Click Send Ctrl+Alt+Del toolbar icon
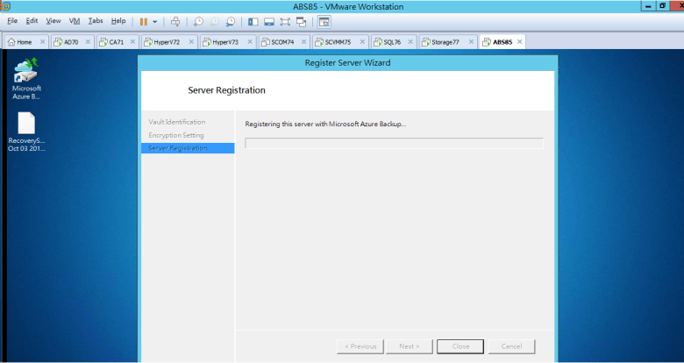This screenshot has height=363, width=684. click(175, 21)
